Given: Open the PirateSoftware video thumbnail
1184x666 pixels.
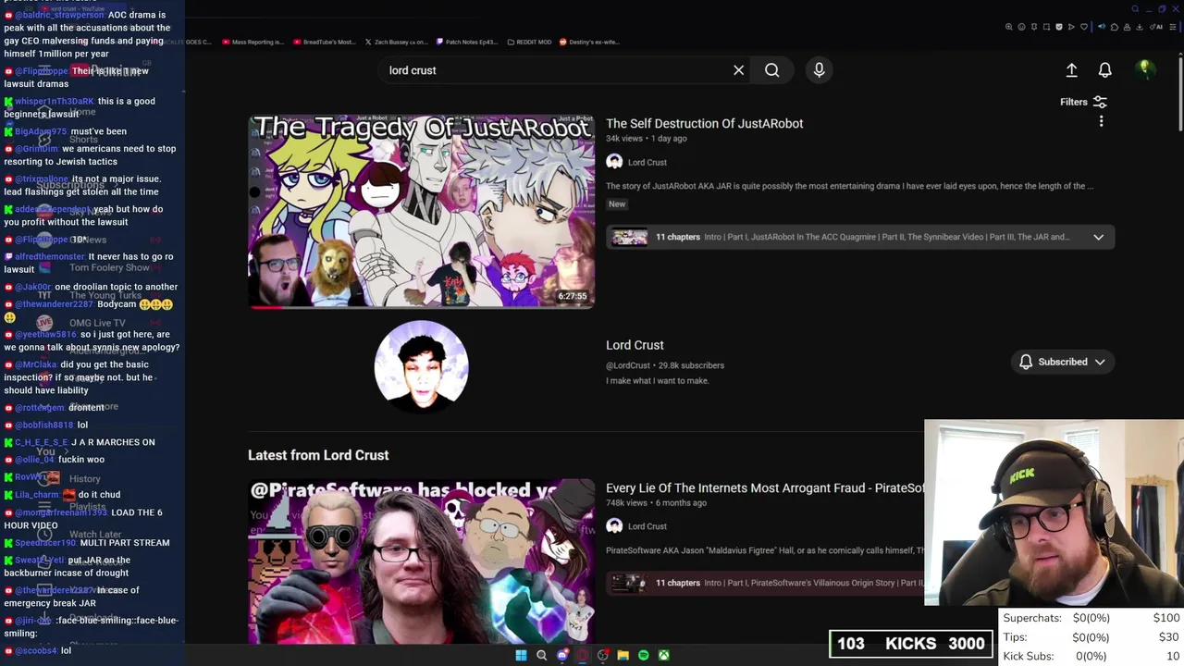Looking at the screenshot, I should point(421,561).
